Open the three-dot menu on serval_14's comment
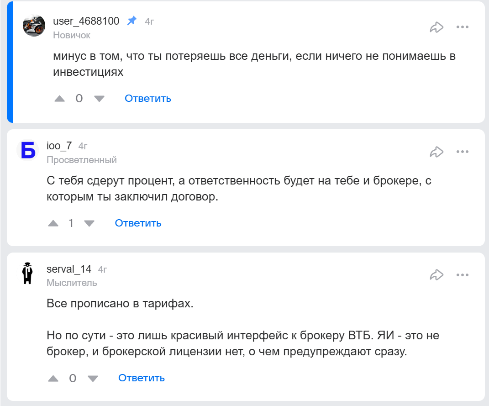Viewport: 489px width, 406px height. click(x=463, y=274)
